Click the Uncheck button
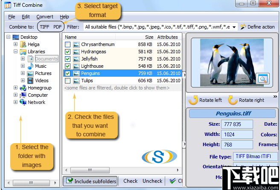 click(152, 181)
